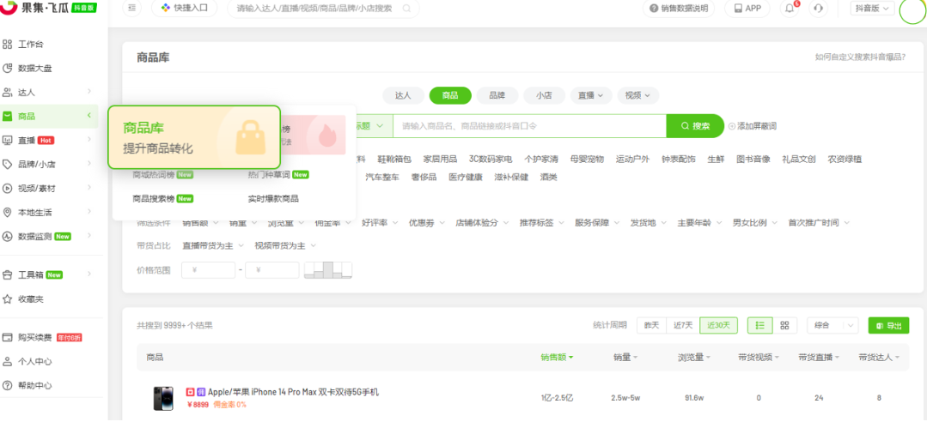Select the 品牌 search type pill
Viewport: 927px width, 422px height.
pyautogui.click(x=497, y=95)
